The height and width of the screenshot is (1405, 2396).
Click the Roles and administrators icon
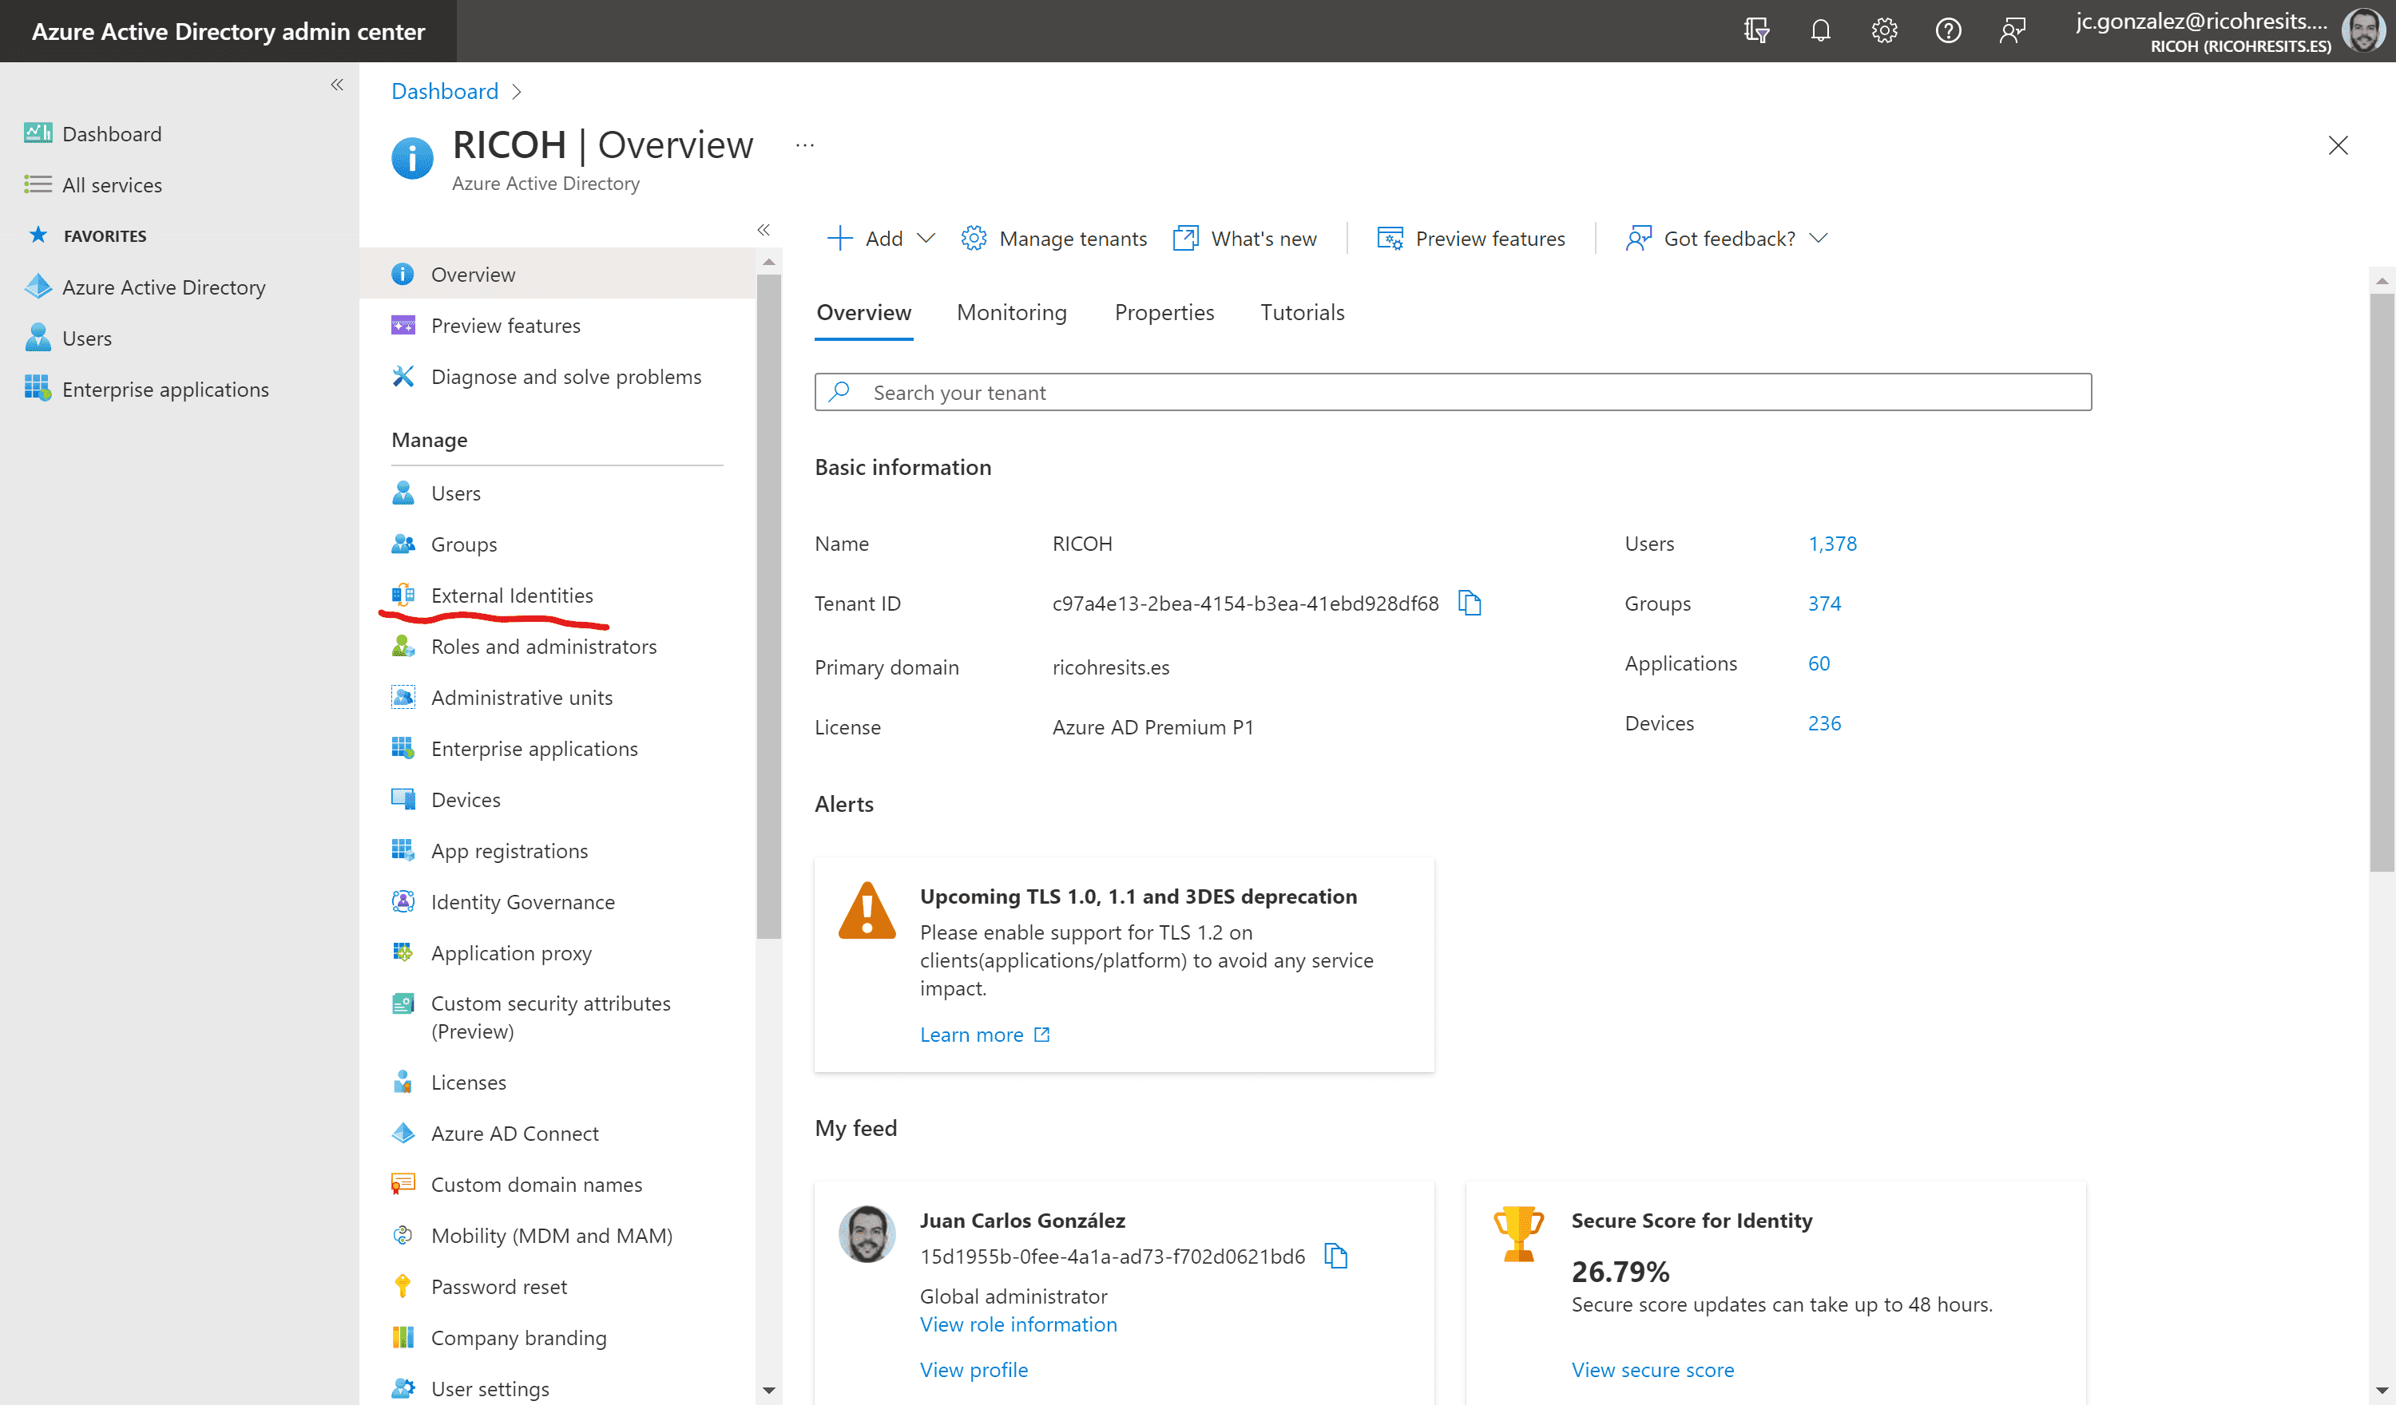403,647
